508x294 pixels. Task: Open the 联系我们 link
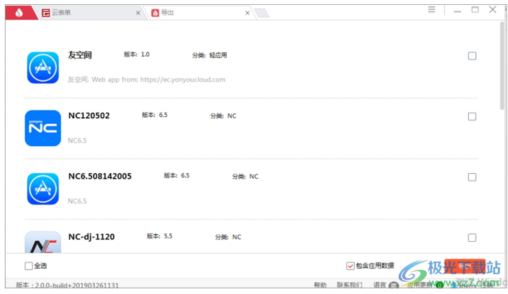pyautogui.click(x=349, y=285)
